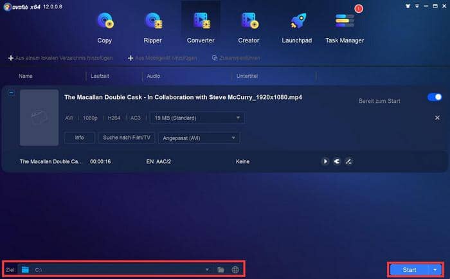Expand the Ziel path history dropdown arrow

(207, 269)
